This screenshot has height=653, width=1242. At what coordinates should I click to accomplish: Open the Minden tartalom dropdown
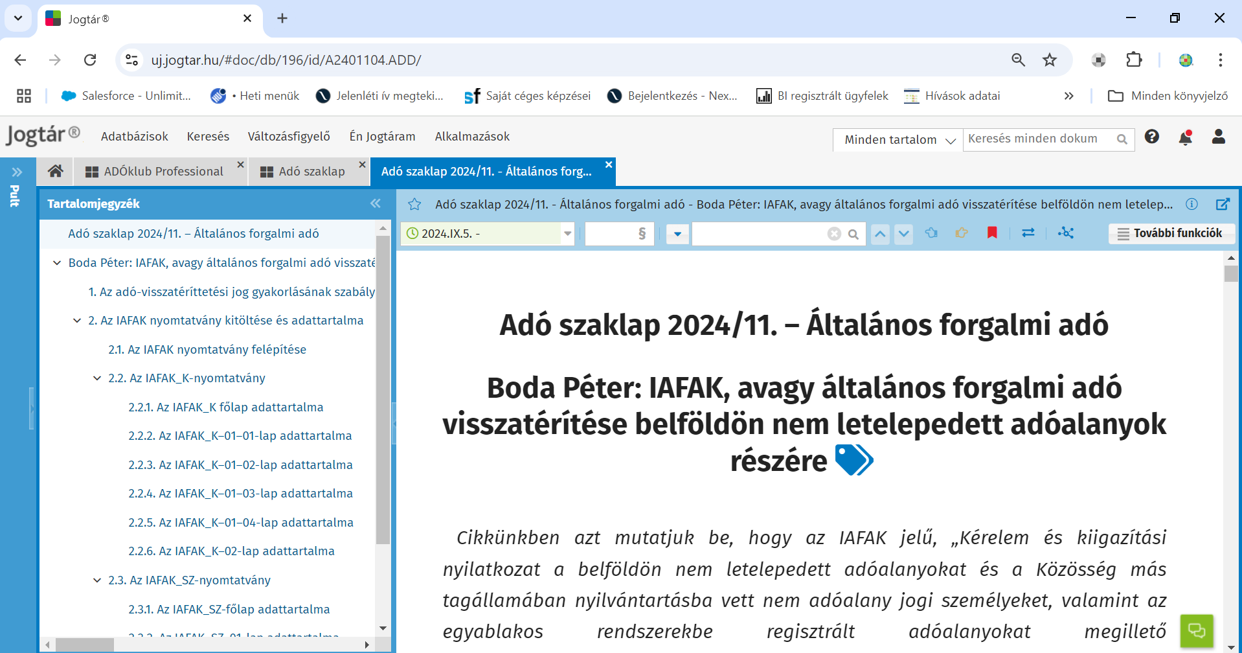click(x=898, y=139)
